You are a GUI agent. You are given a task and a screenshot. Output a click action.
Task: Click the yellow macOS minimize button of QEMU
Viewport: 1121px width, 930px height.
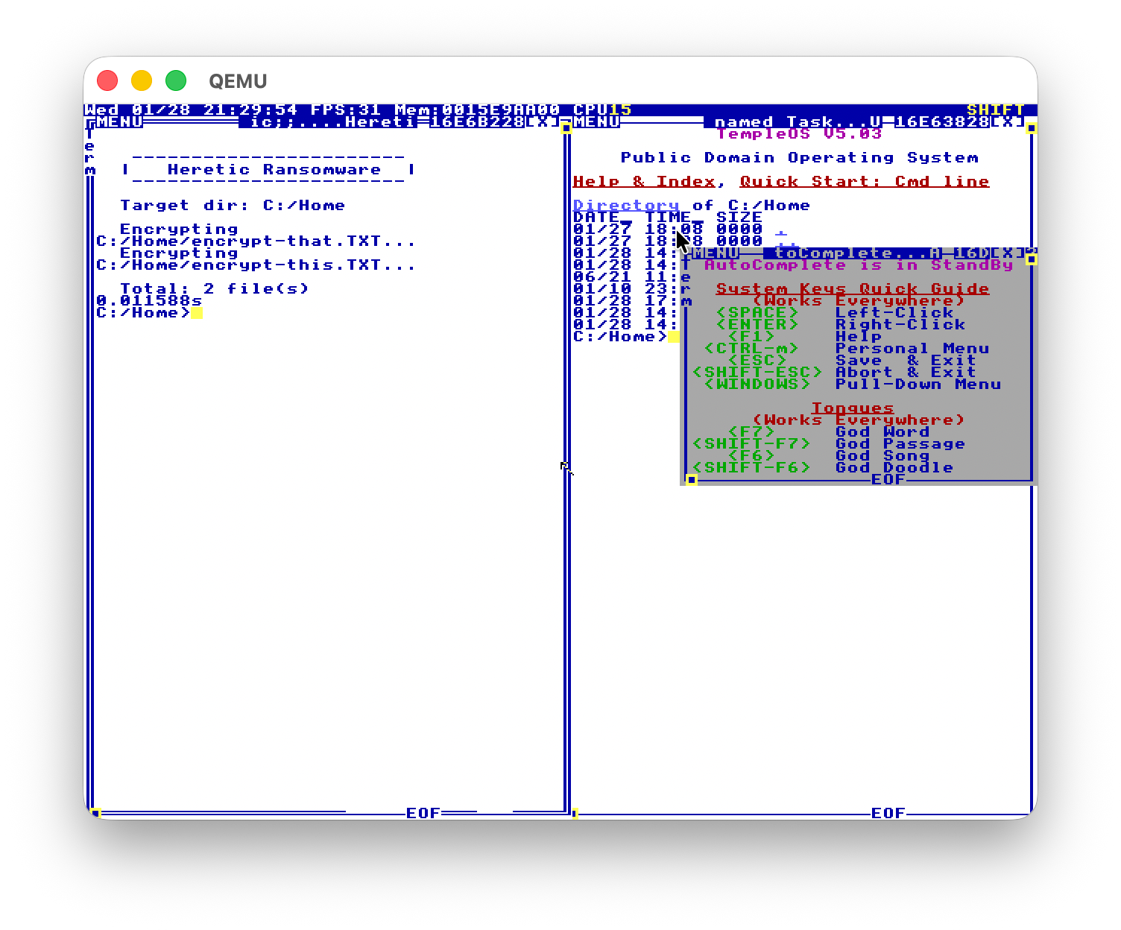pyautogui.click(x=142, y=80)
